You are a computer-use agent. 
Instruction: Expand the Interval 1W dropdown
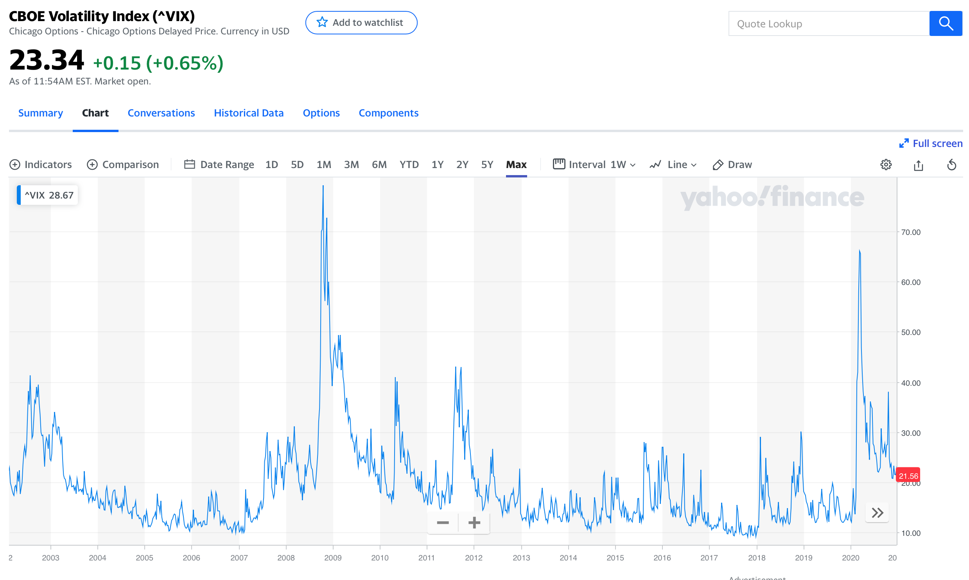(594, 165)
